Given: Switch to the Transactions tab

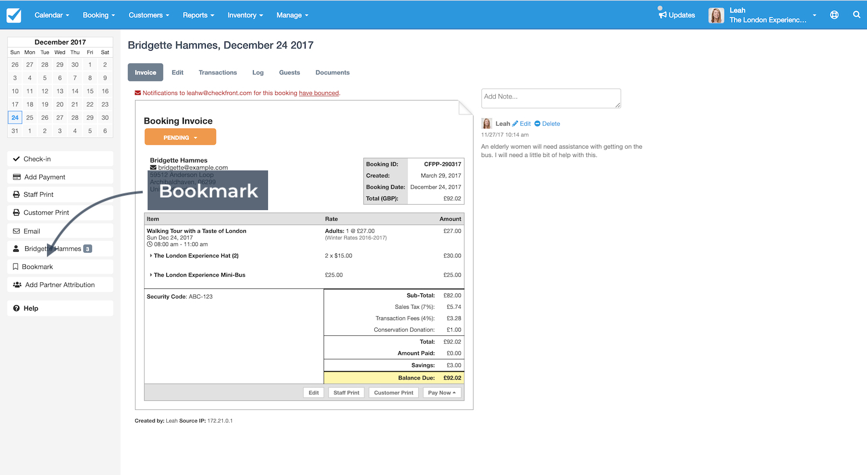Looking at the screenshot, I should (218, 72).
